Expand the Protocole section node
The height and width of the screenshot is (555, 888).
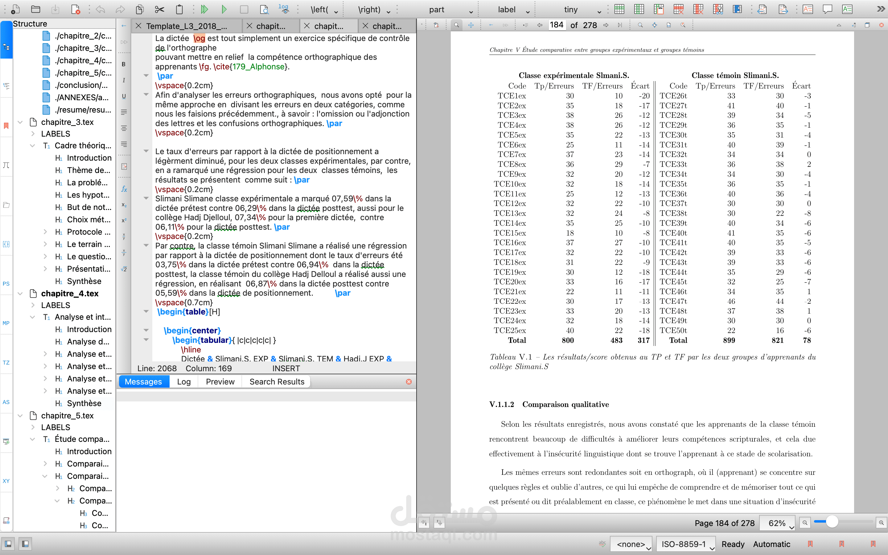click(45, 232)
